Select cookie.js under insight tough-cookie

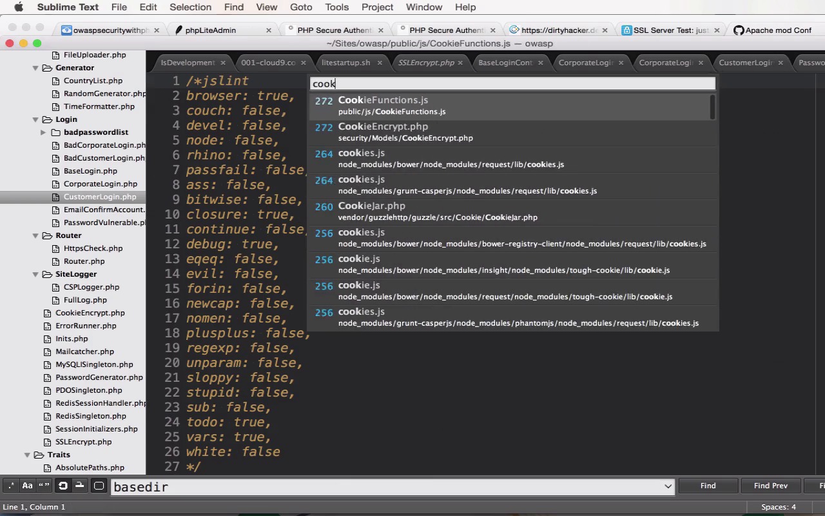coord(512,264)
